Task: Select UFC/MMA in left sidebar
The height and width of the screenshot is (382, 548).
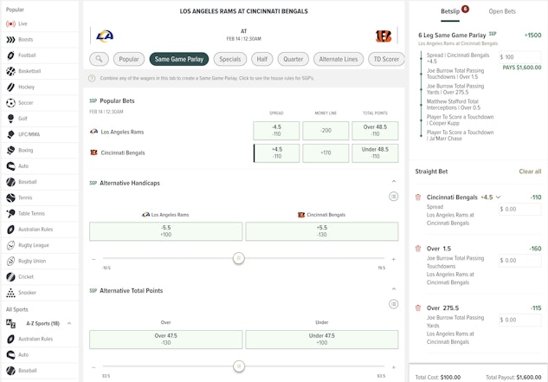Action: pyautogui.click(x=29, y=134)
